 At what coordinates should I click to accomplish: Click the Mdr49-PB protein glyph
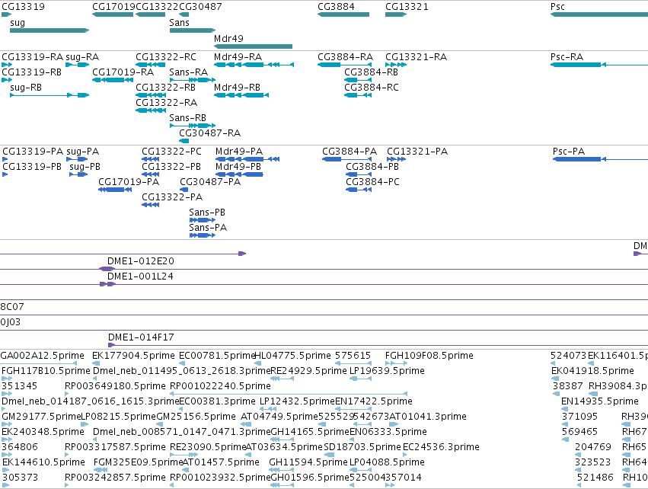point(239,174)
